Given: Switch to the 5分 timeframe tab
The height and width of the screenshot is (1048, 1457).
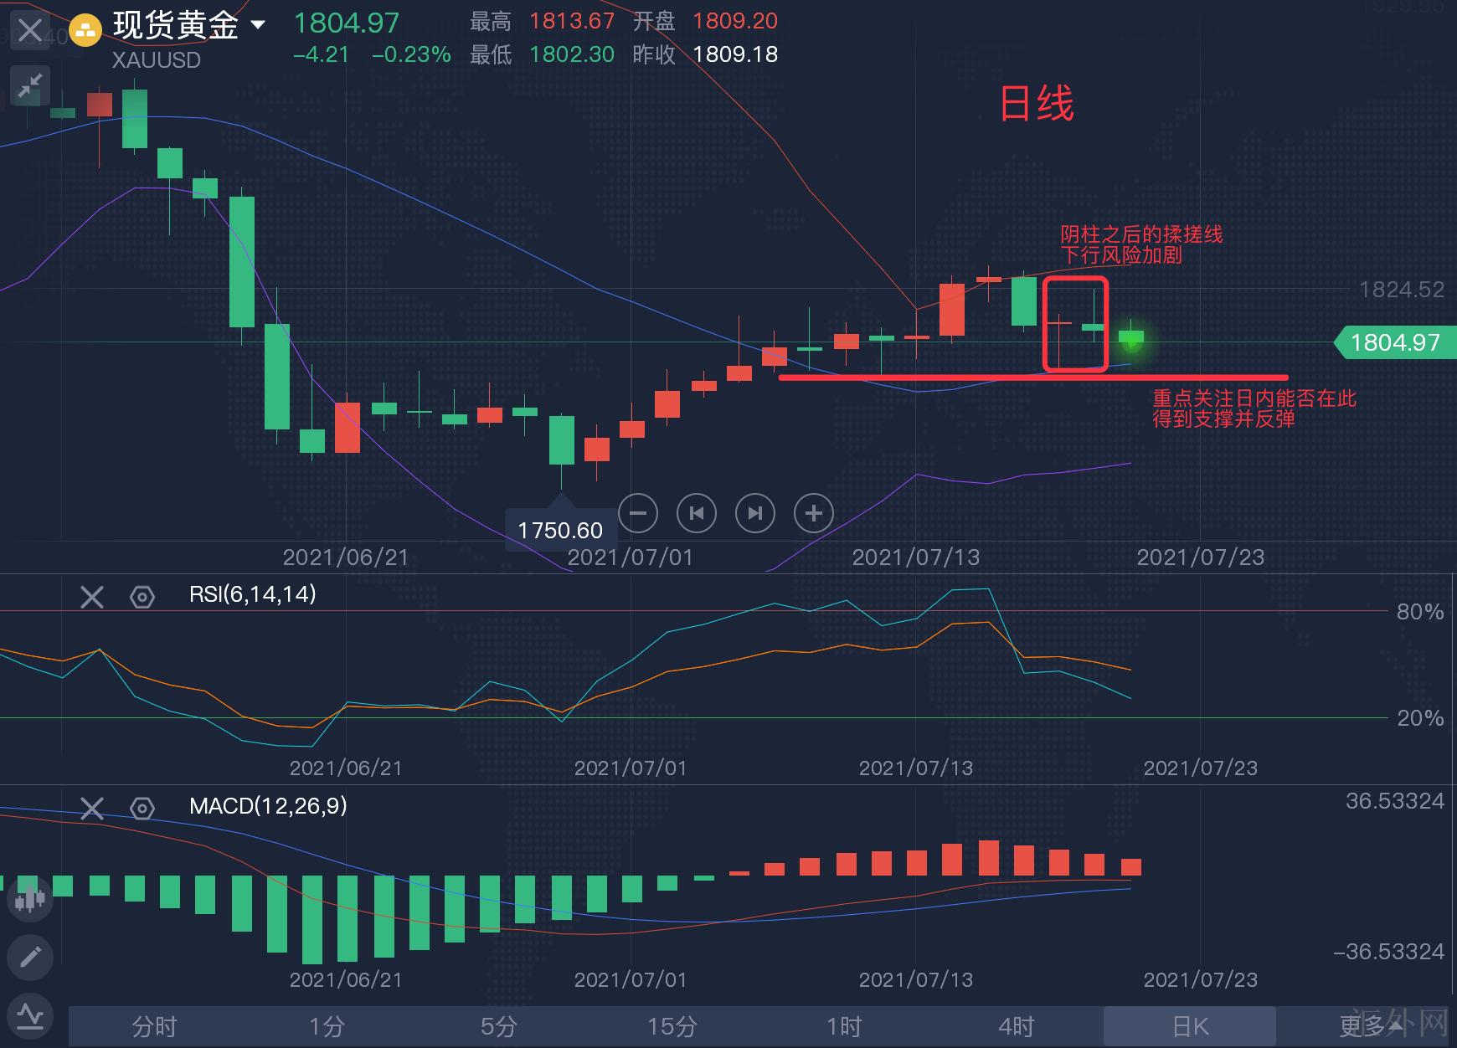Looking at the screenshot, I should [x=500, y=1026].
